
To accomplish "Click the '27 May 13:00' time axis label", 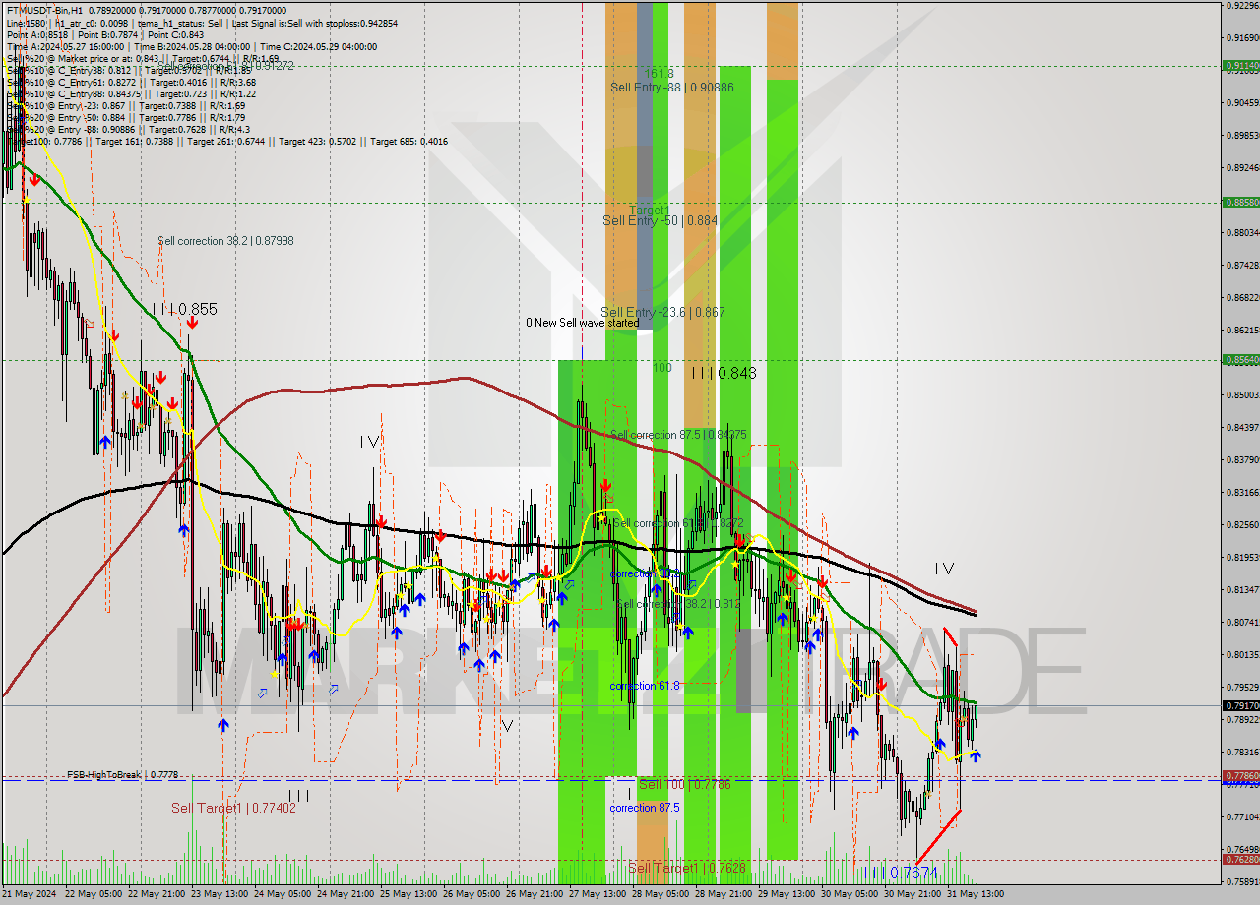I will 599,894.
